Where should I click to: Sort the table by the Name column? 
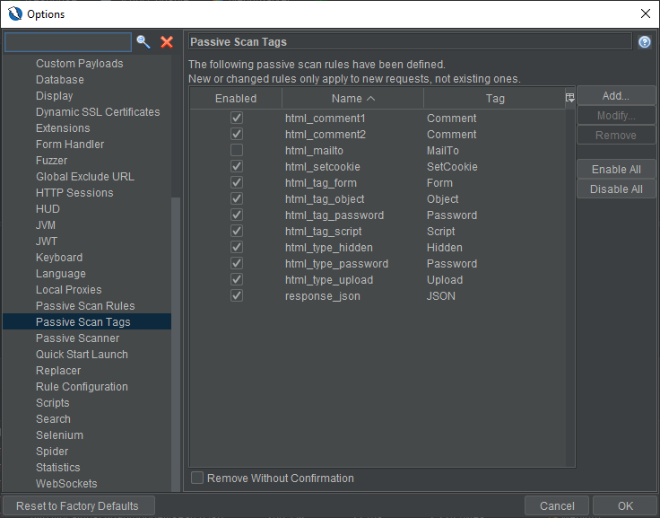coord(352,98)
